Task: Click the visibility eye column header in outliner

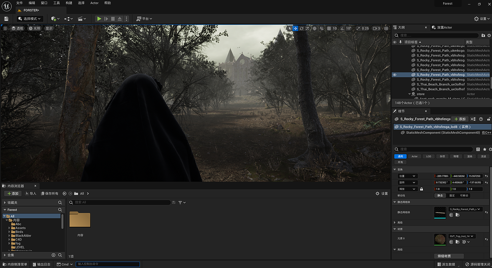Action: [394, 42]
